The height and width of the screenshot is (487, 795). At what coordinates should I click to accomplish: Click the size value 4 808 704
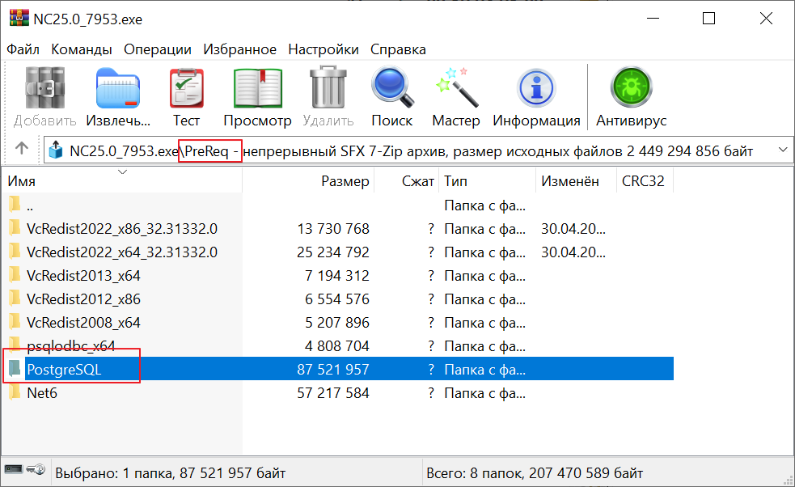[337, 346]
